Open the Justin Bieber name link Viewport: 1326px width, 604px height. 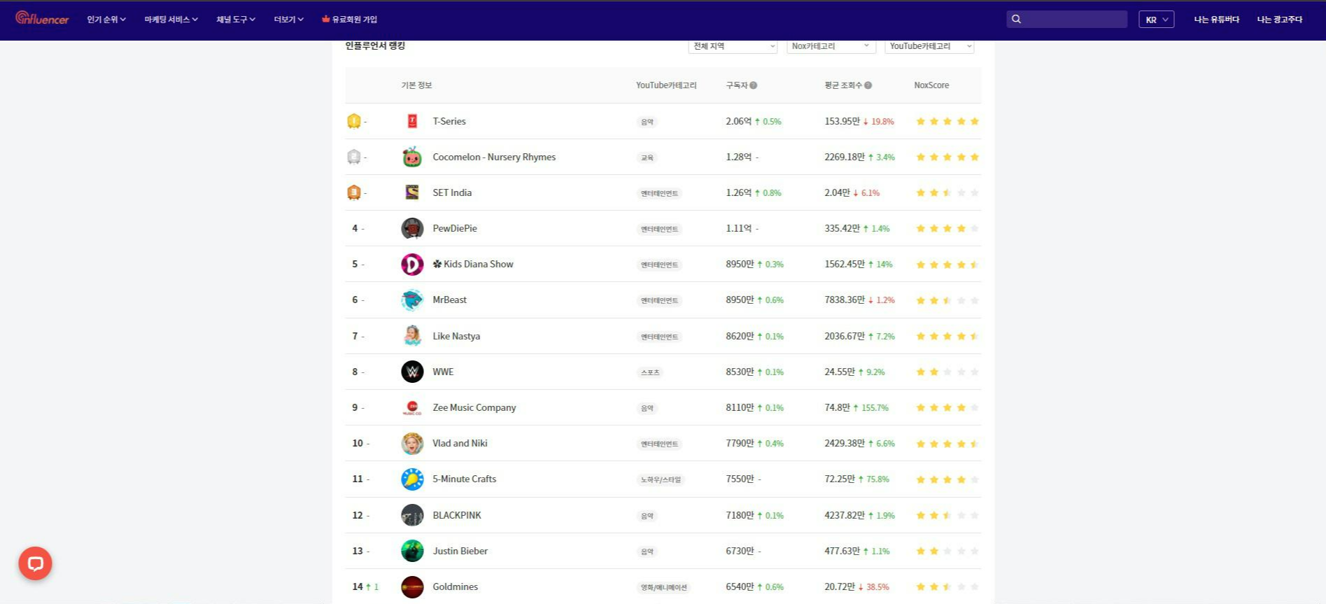[x=460, y=551]
